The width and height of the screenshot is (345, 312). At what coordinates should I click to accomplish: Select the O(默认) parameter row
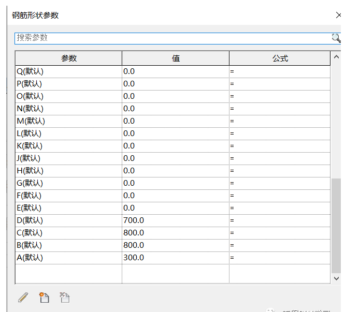tap(172, 96)
